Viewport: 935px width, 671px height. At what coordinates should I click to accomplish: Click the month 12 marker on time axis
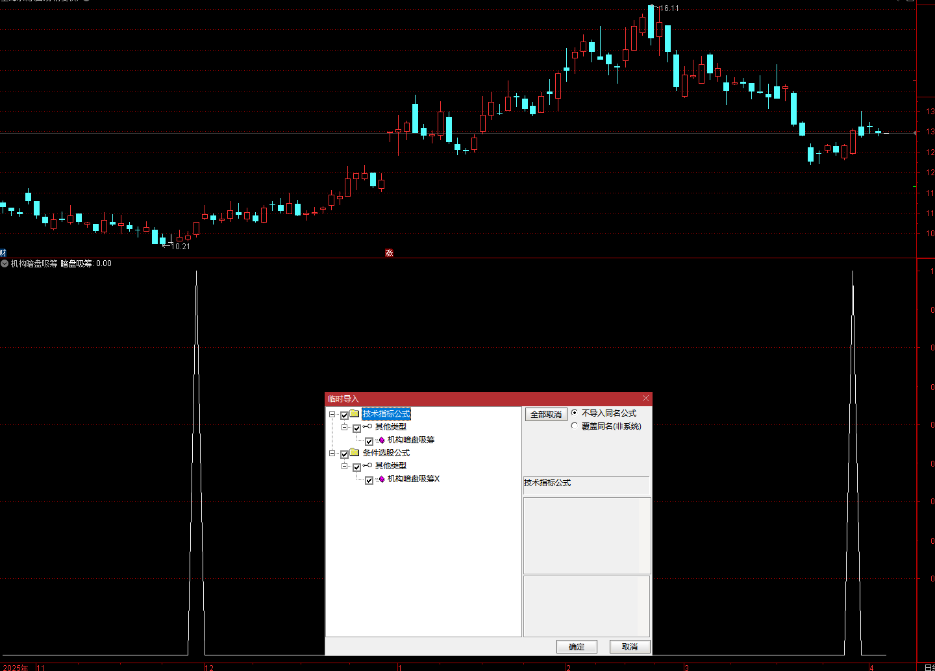click(209, 667)
